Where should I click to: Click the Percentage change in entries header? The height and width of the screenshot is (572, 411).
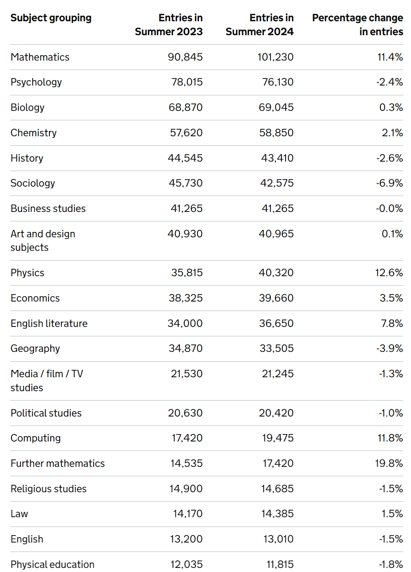357,25
